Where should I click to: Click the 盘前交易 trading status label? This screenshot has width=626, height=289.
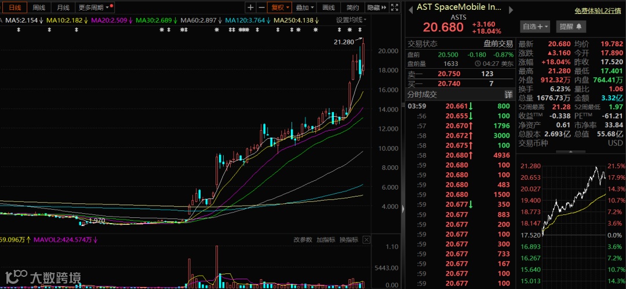tap(498, 44)
